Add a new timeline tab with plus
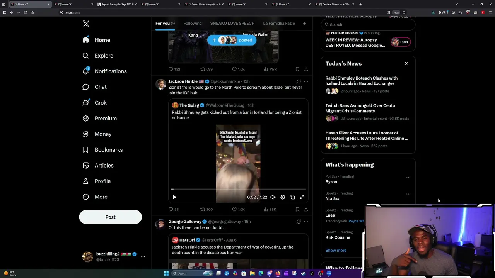Screen dimensions: 495x278 point(304,24)
